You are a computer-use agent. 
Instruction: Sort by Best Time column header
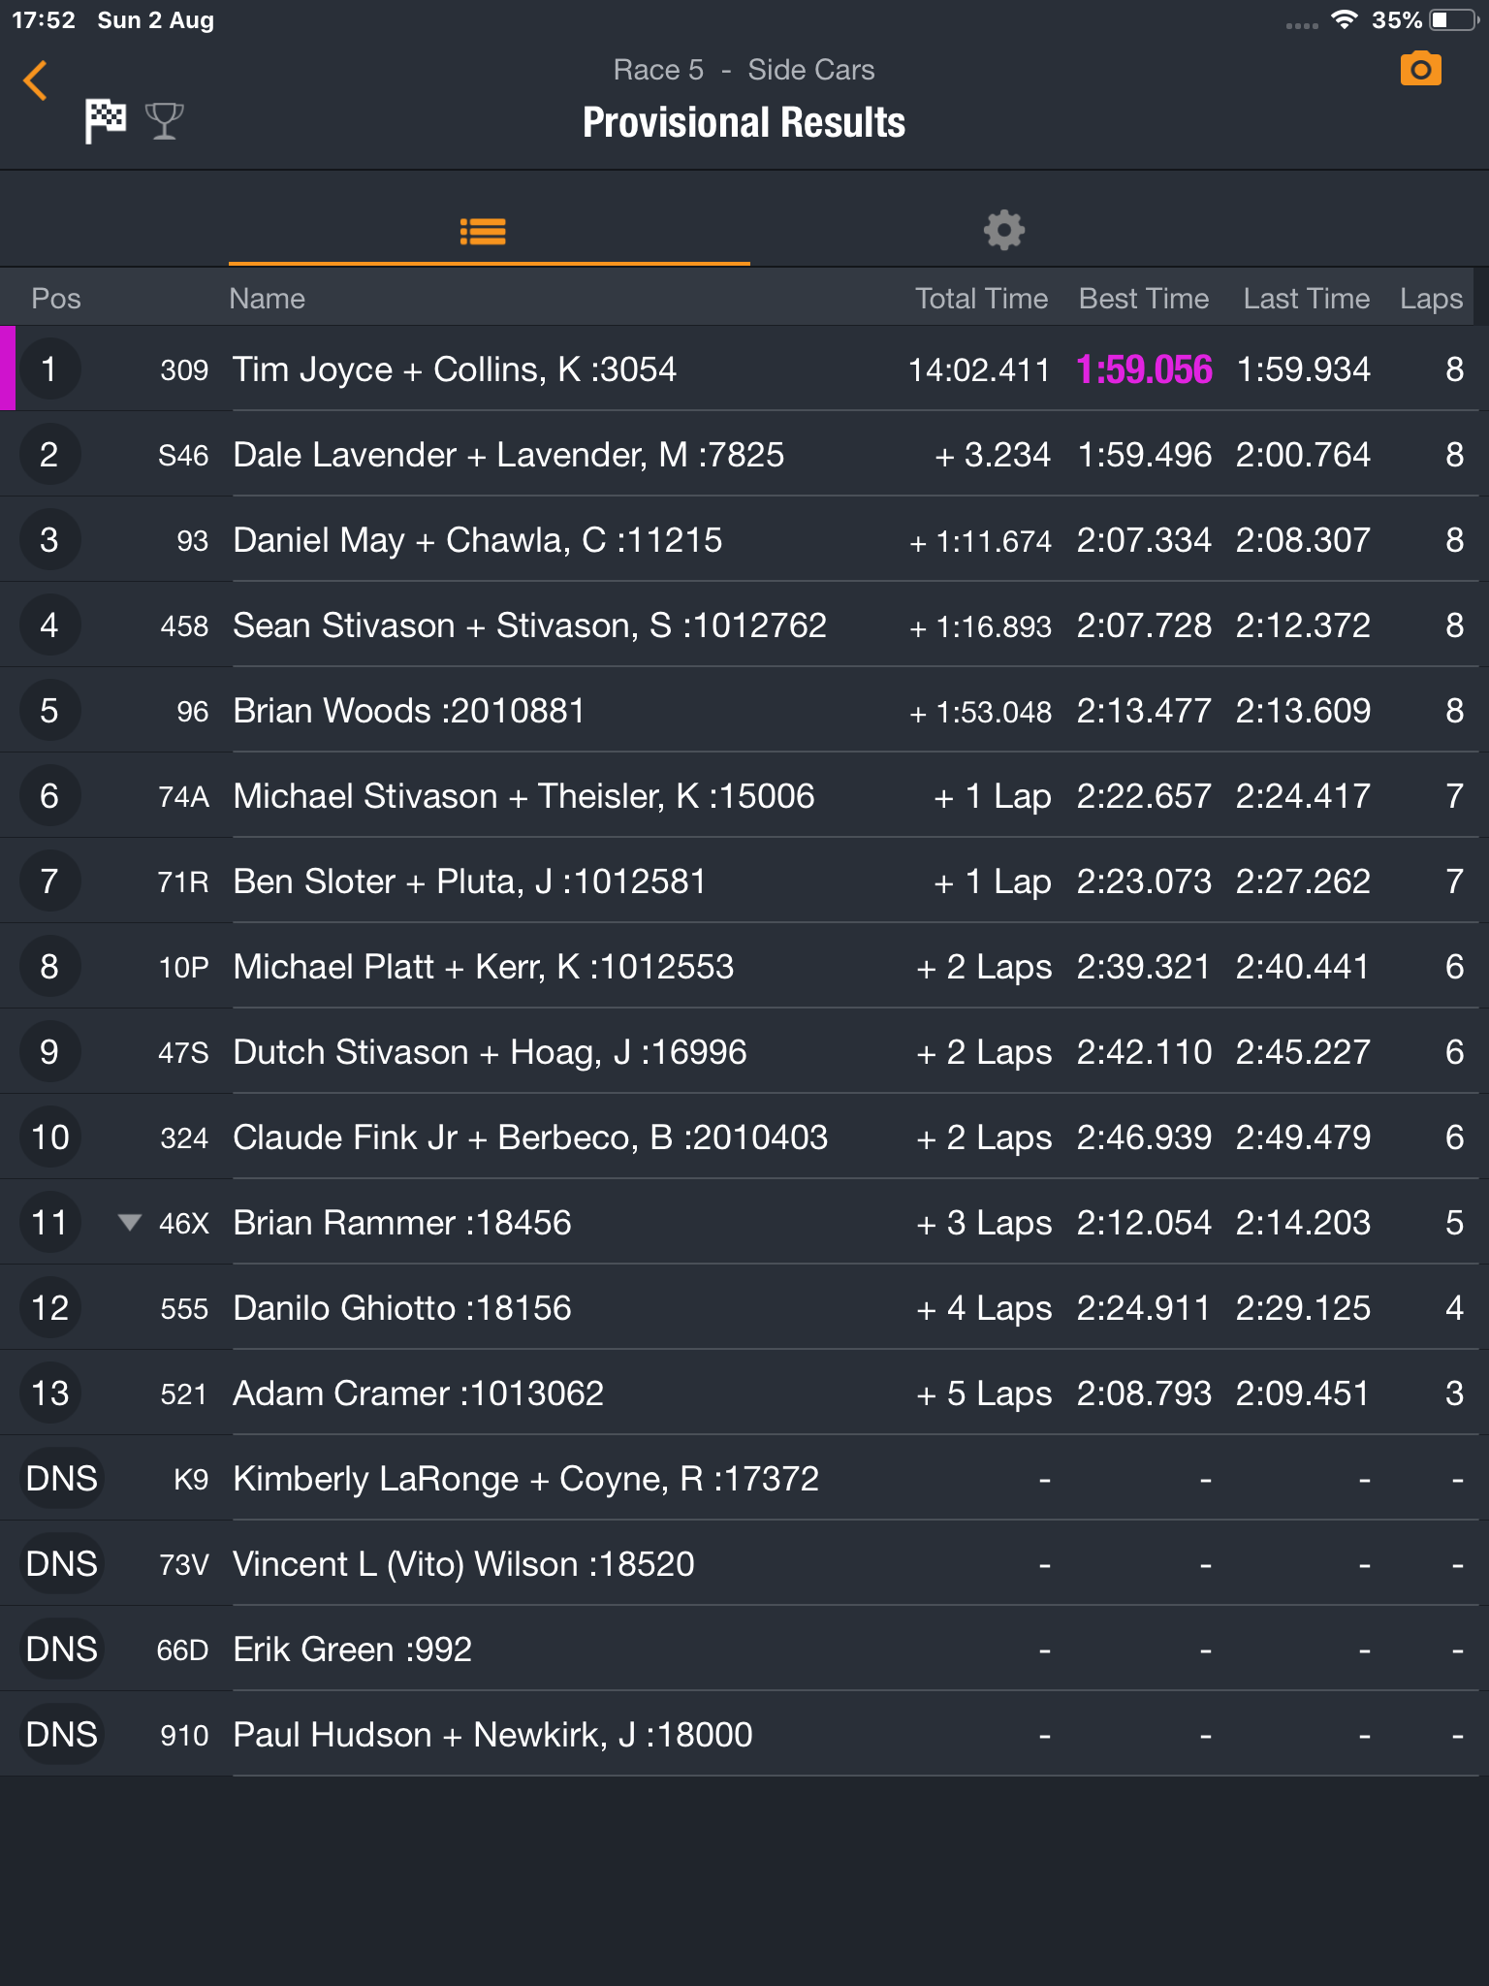pos(1143,299)
